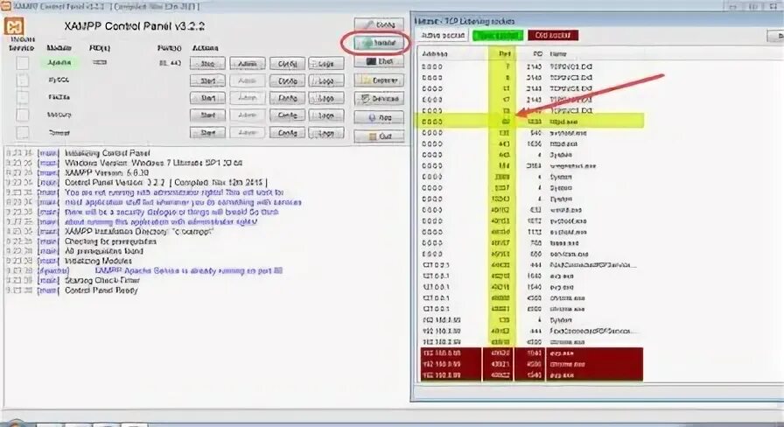Click the Quit button
784x427 pixels.
(379, 136)
